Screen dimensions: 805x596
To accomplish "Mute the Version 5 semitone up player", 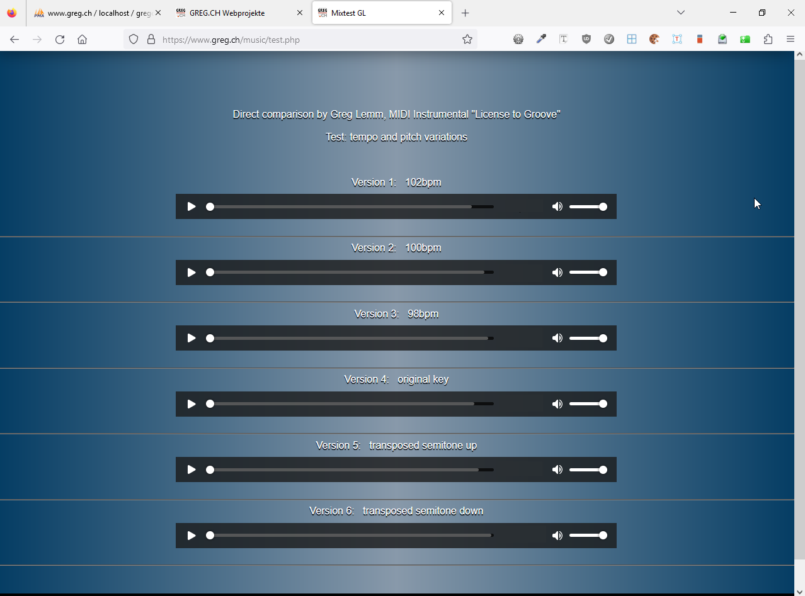I will (557, 469).
